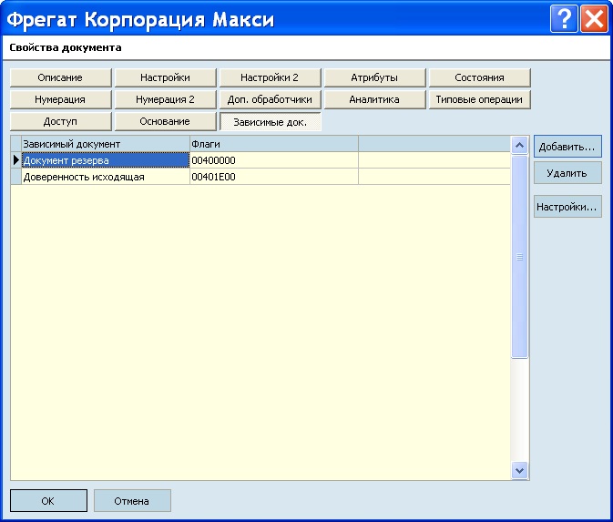This screenshot has width=613, height=522.
Task: Switch to Типовые операции tab
Action: click(x=479, y=99)
